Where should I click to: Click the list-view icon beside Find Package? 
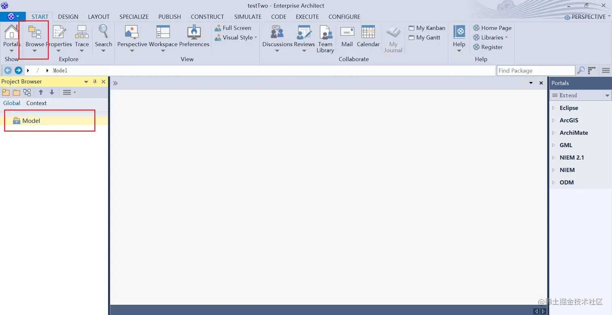tap(592, 70)
